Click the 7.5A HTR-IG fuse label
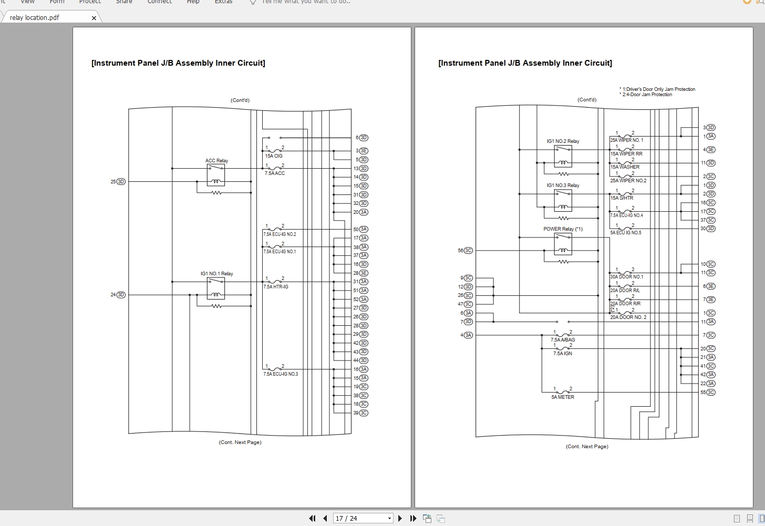This screenshot has height=526, width=765. pos(276,287)
